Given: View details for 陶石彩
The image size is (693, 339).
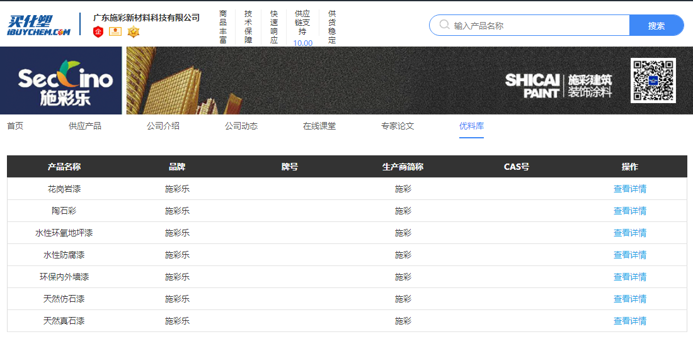Looking at the screenshot, I should pos(630,211).
